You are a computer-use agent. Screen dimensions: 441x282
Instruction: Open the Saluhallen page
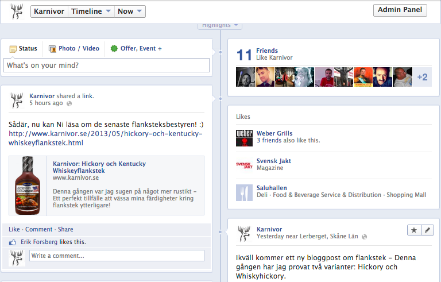(x=272, y=188)
